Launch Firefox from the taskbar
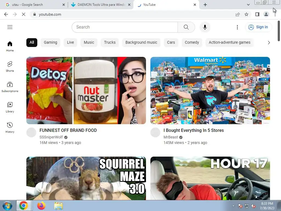The image size is (281, 211). pos(41,206)
